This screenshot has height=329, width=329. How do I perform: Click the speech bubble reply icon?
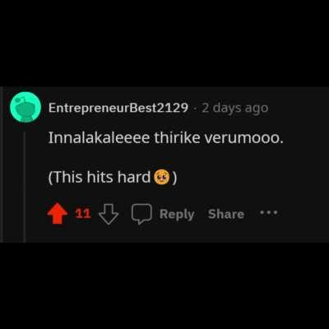coord(141,214)
